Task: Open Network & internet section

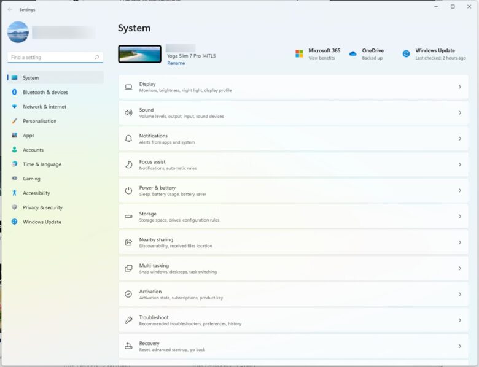Action: pos(56,107)
